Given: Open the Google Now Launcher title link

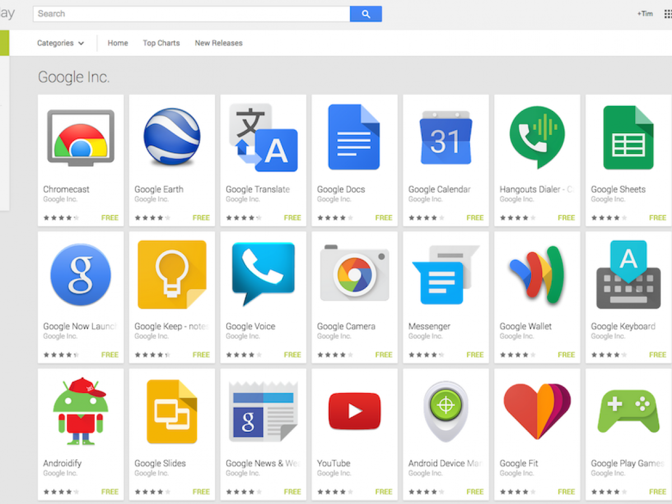Looking at the screenshot, I should (80, 326).
